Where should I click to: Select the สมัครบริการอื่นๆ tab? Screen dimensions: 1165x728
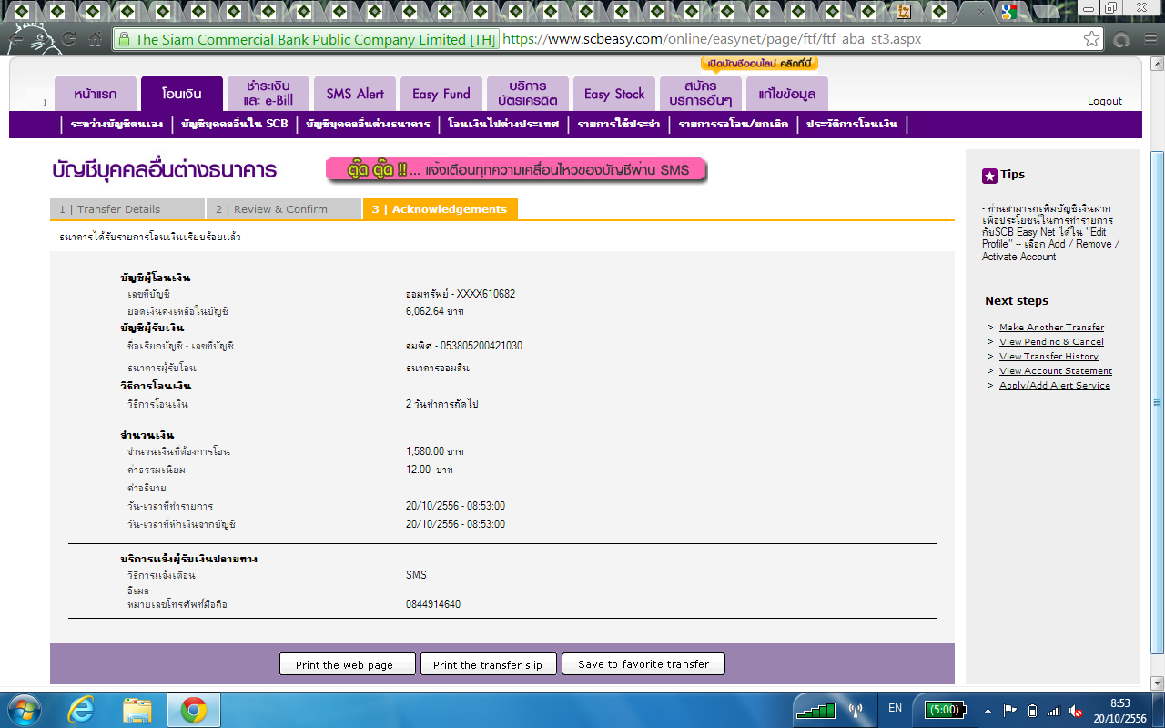(x=700, y=94)
